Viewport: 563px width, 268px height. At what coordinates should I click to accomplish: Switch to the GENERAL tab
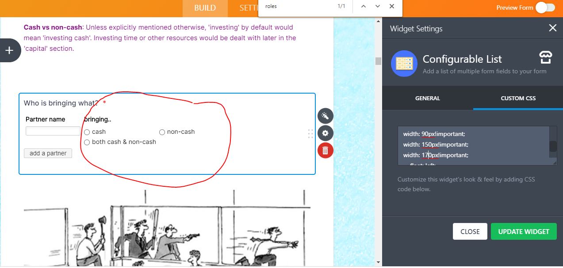coord(427,98)
